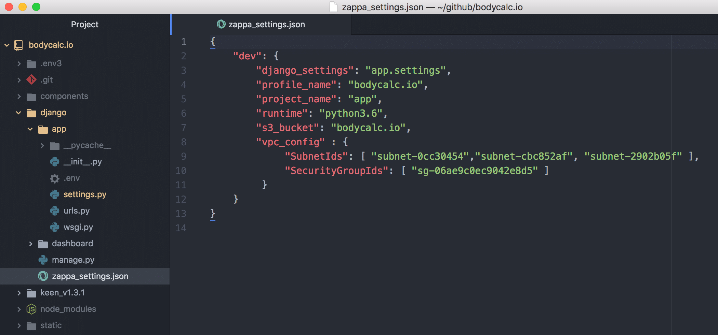The image size is (718, 335).
Task: Click the "subnet-2902b05f" string
Action: [x=634, y=156]
